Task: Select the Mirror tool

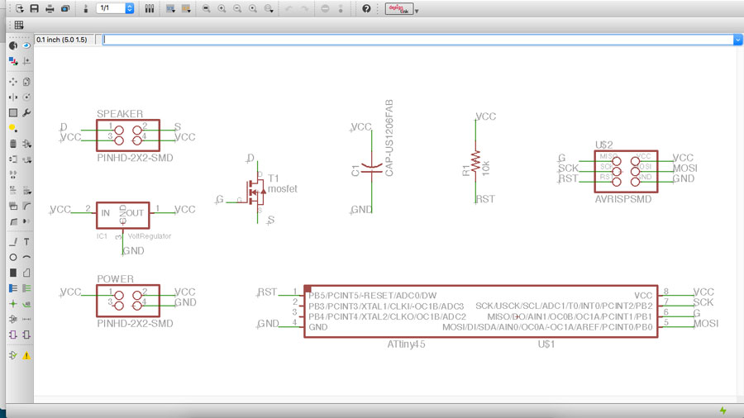Action: click(x=12, y=97)
